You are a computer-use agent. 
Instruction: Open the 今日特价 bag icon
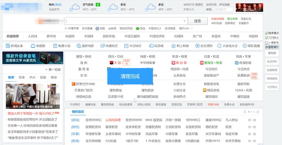(x=126, y=46)
